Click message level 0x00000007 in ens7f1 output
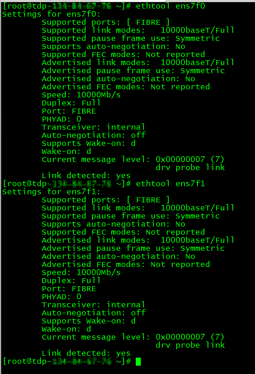The height and width of the screenshot is (374, 255). tap(180, 337)
